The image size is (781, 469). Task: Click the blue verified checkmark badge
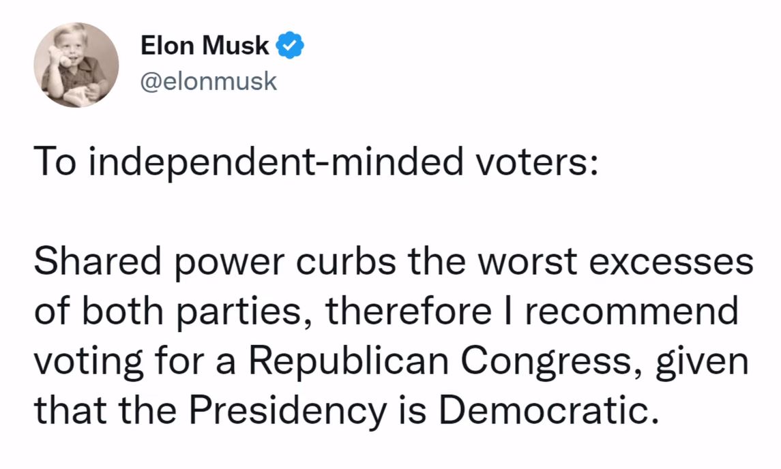290,45
